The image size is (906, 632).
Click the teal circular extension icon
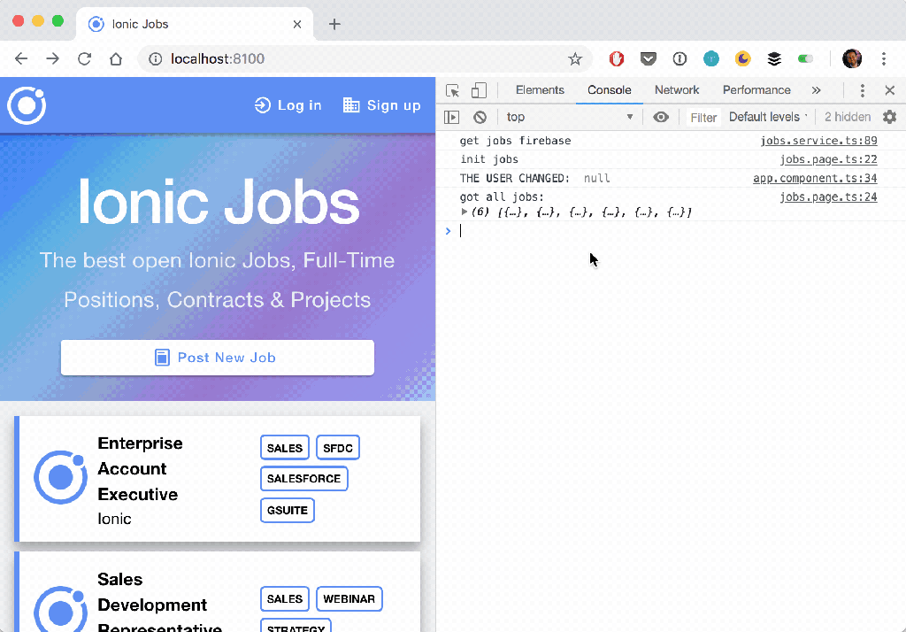(711, 58)
